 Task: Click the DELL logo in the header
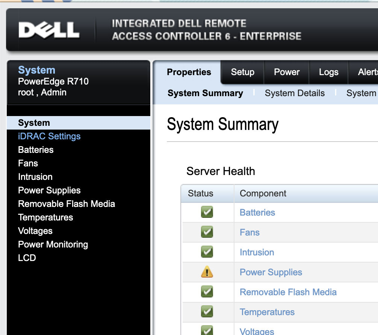point(49,30)
